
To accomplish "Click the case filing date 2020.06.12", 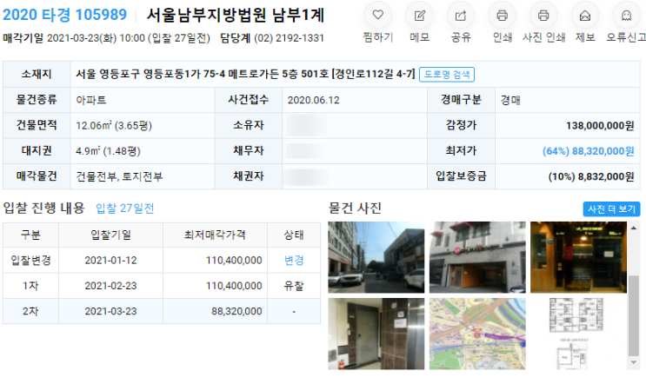I will pyautogui.click(x=314, y=100).
